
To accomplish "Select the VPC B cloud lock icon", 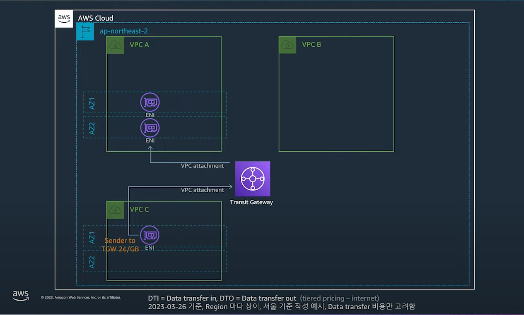I will 288,45.
